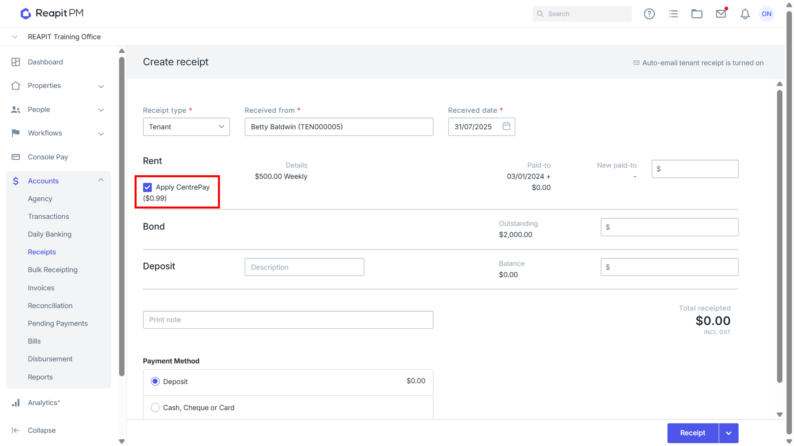
Task: Open Console Pay menu item
Action: click(48, 157)
